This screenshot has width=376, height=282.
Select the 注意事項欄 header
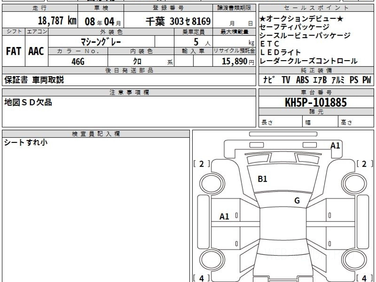coord(129,92)
